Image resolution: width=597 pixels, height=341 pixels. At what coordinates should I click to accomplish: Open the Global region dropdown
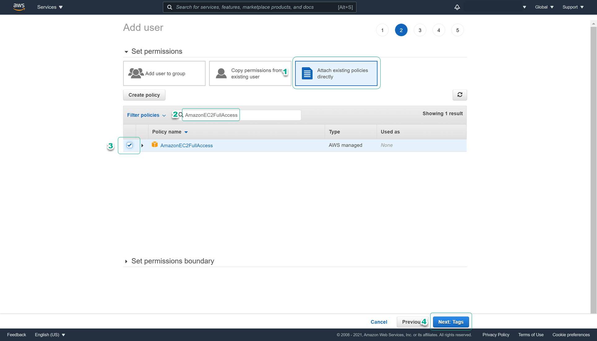point(544,7)
